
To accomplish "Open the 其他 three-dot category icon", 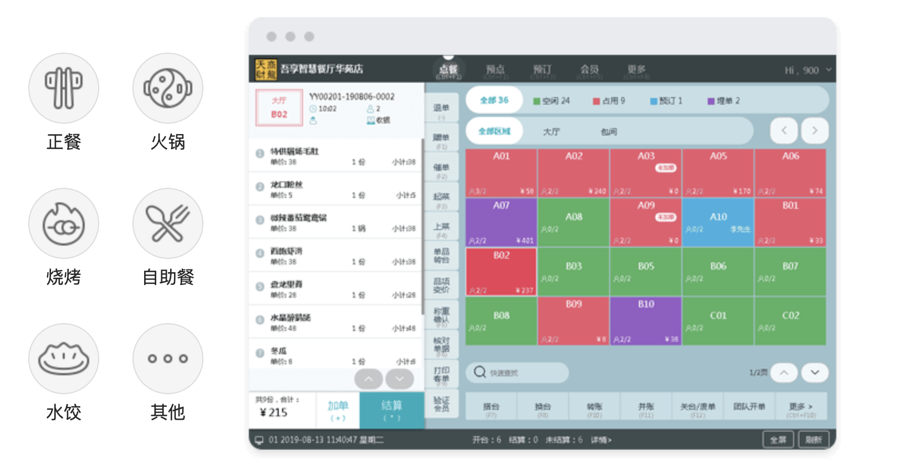I will (x=168, y=359).
